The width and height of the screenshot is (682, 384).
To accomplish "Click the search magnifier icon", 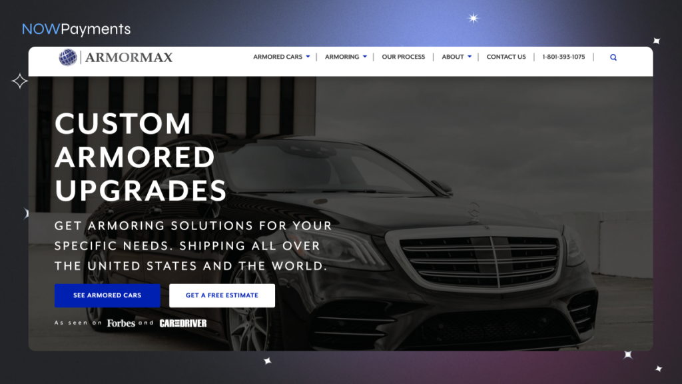I will click(613, 57).
